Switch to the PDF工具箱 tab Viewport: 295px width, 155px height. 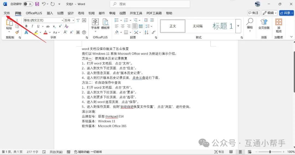(154, 13)
